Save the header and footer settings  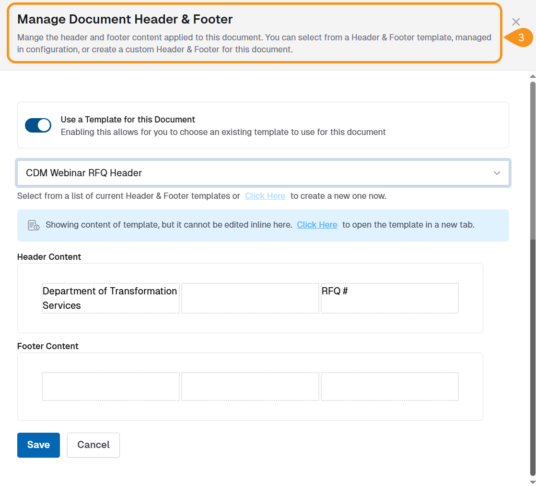click(38, 445)
